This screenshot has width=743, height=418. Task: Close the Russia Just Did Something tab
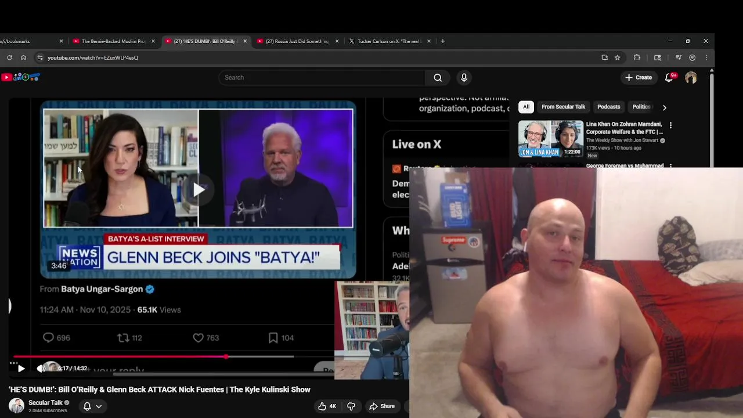point(337,41)
